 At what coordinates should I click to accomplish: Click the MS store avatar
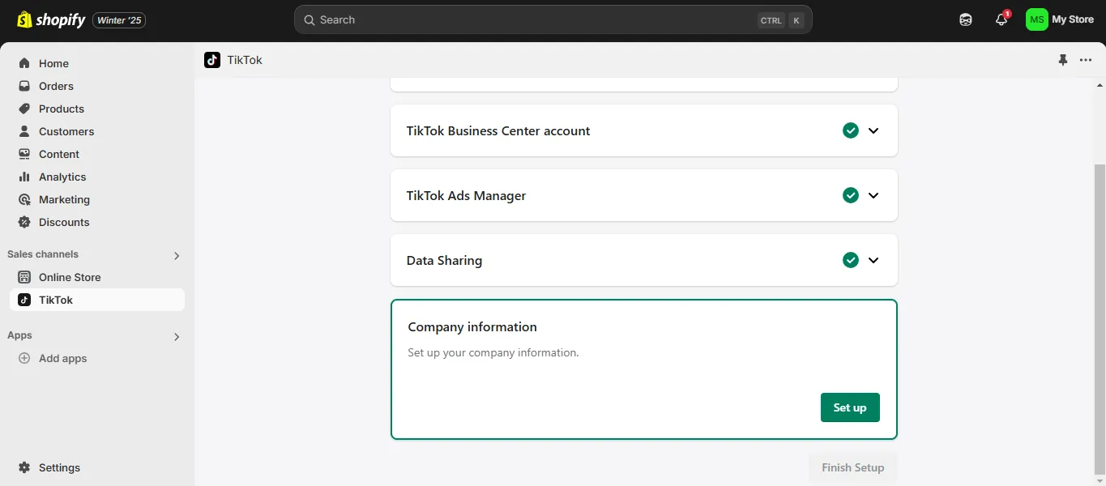1036,20
